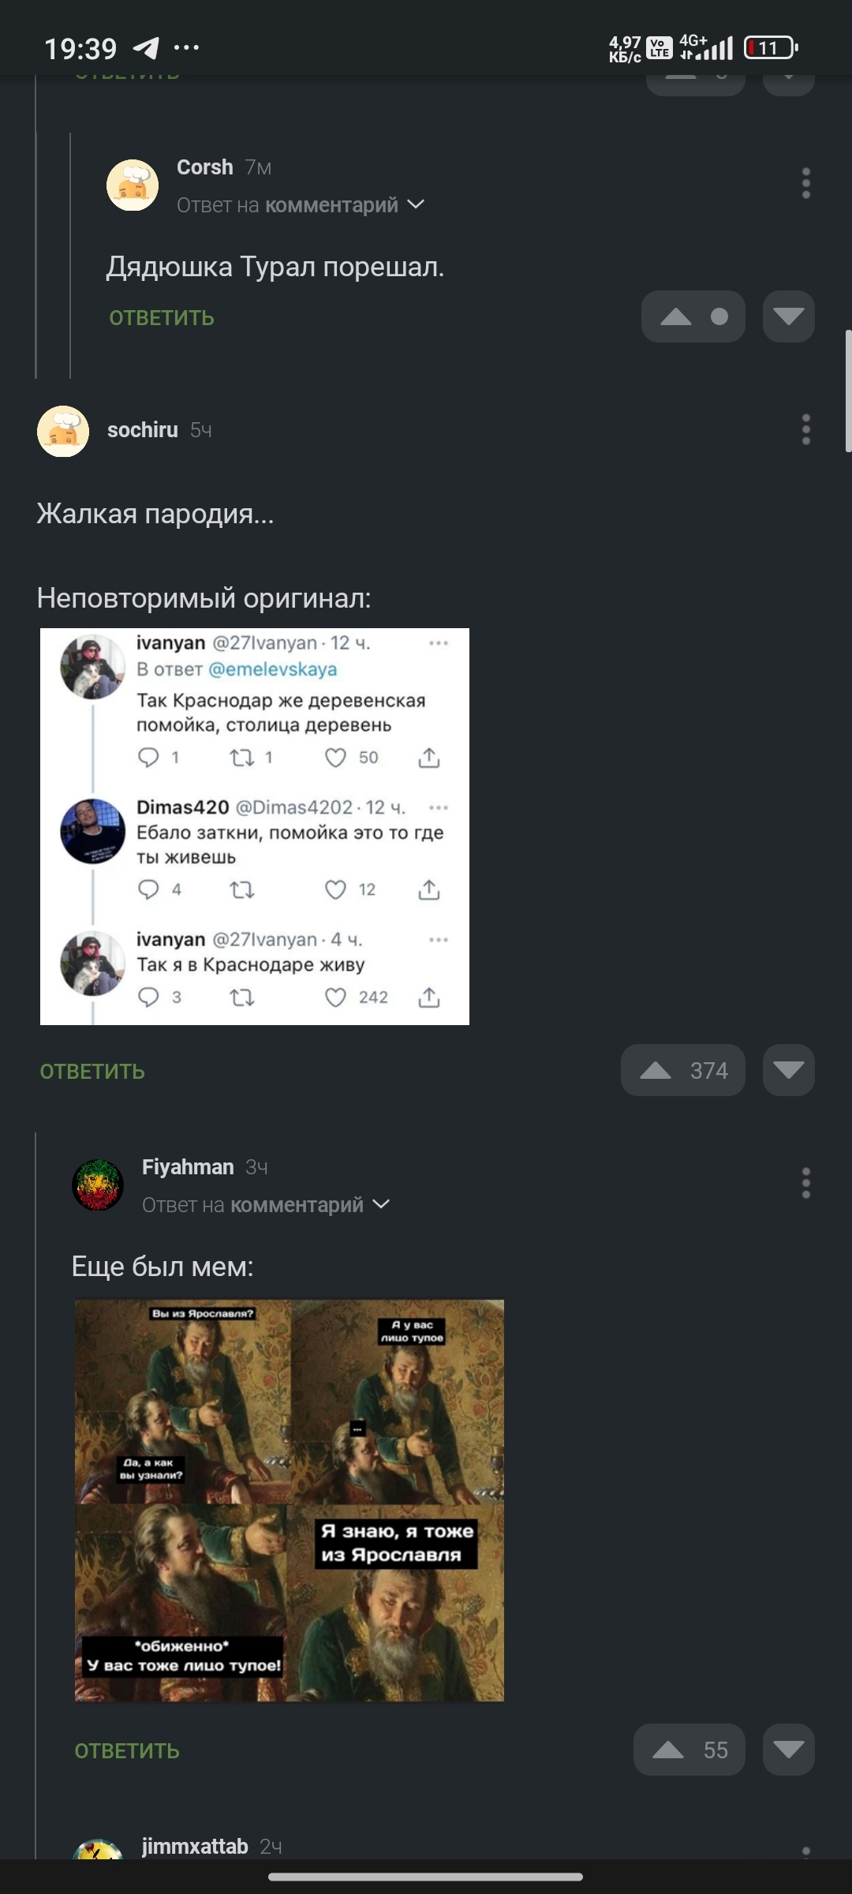
Task: Tap battery indicator in status bar
Action: [771, 48]
